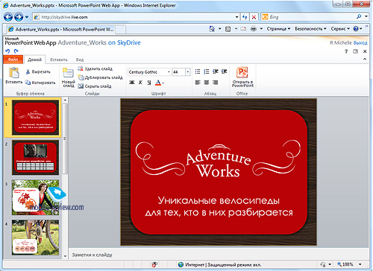Undo the last action arrow
Image resolution: width=373 pixels, height=271 pixels.
[7, 51]
